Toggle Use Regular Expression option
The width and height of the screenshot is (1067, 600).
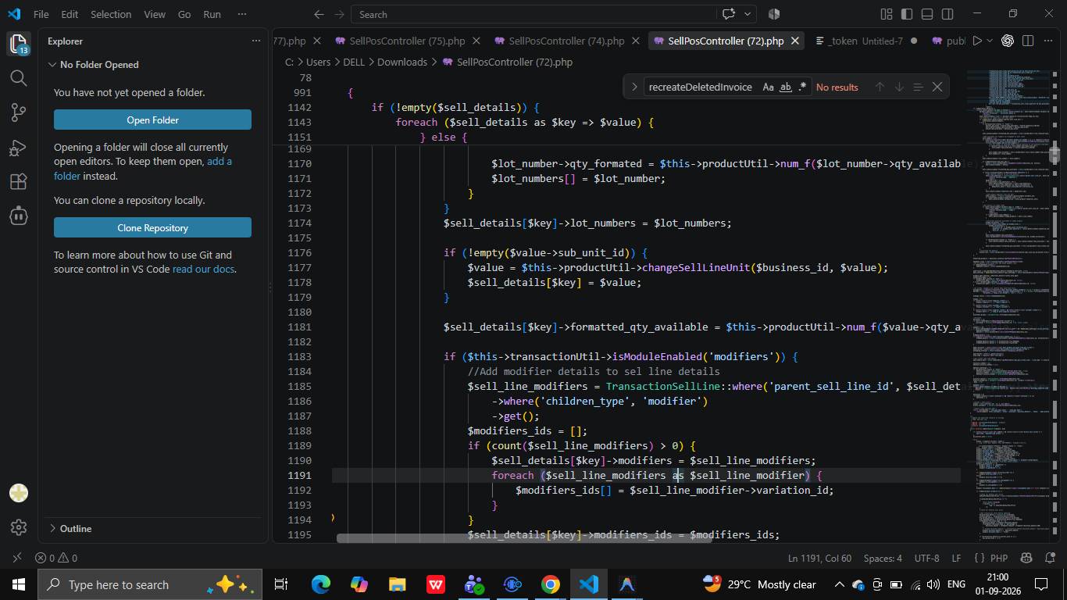(x=802, y=87)
